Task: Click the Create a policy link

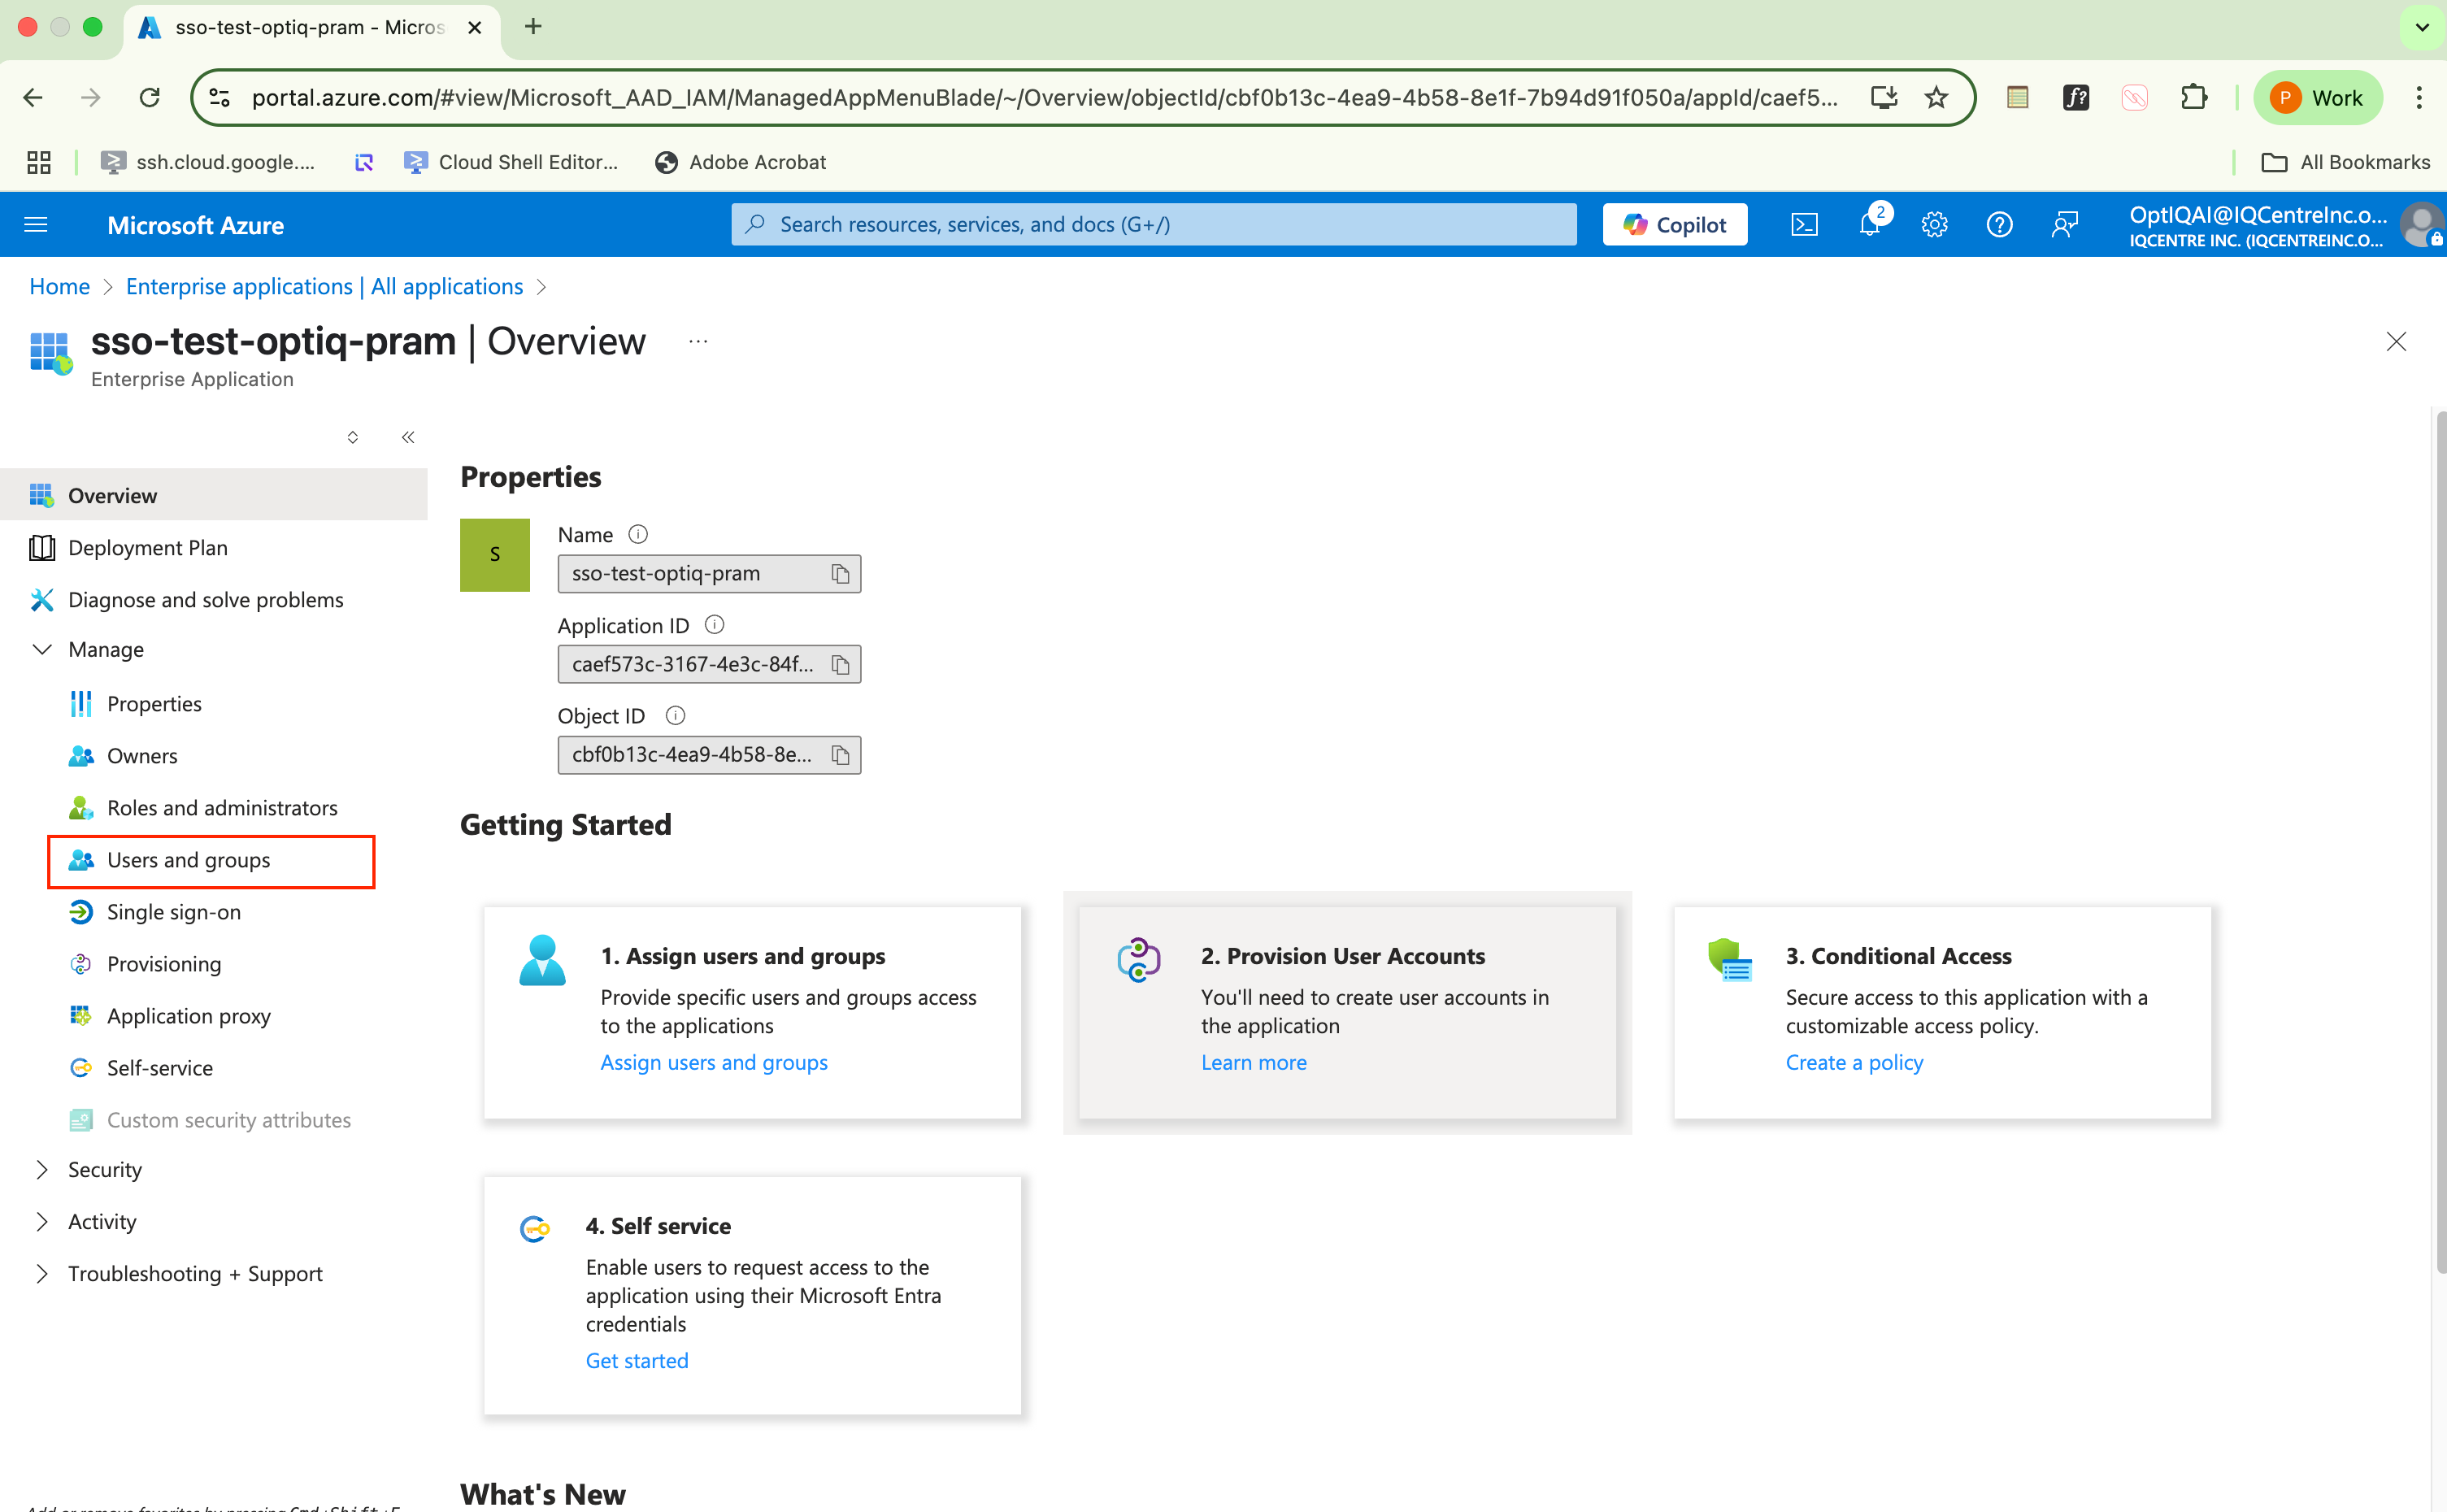Action: (x=1854, y=1063)
